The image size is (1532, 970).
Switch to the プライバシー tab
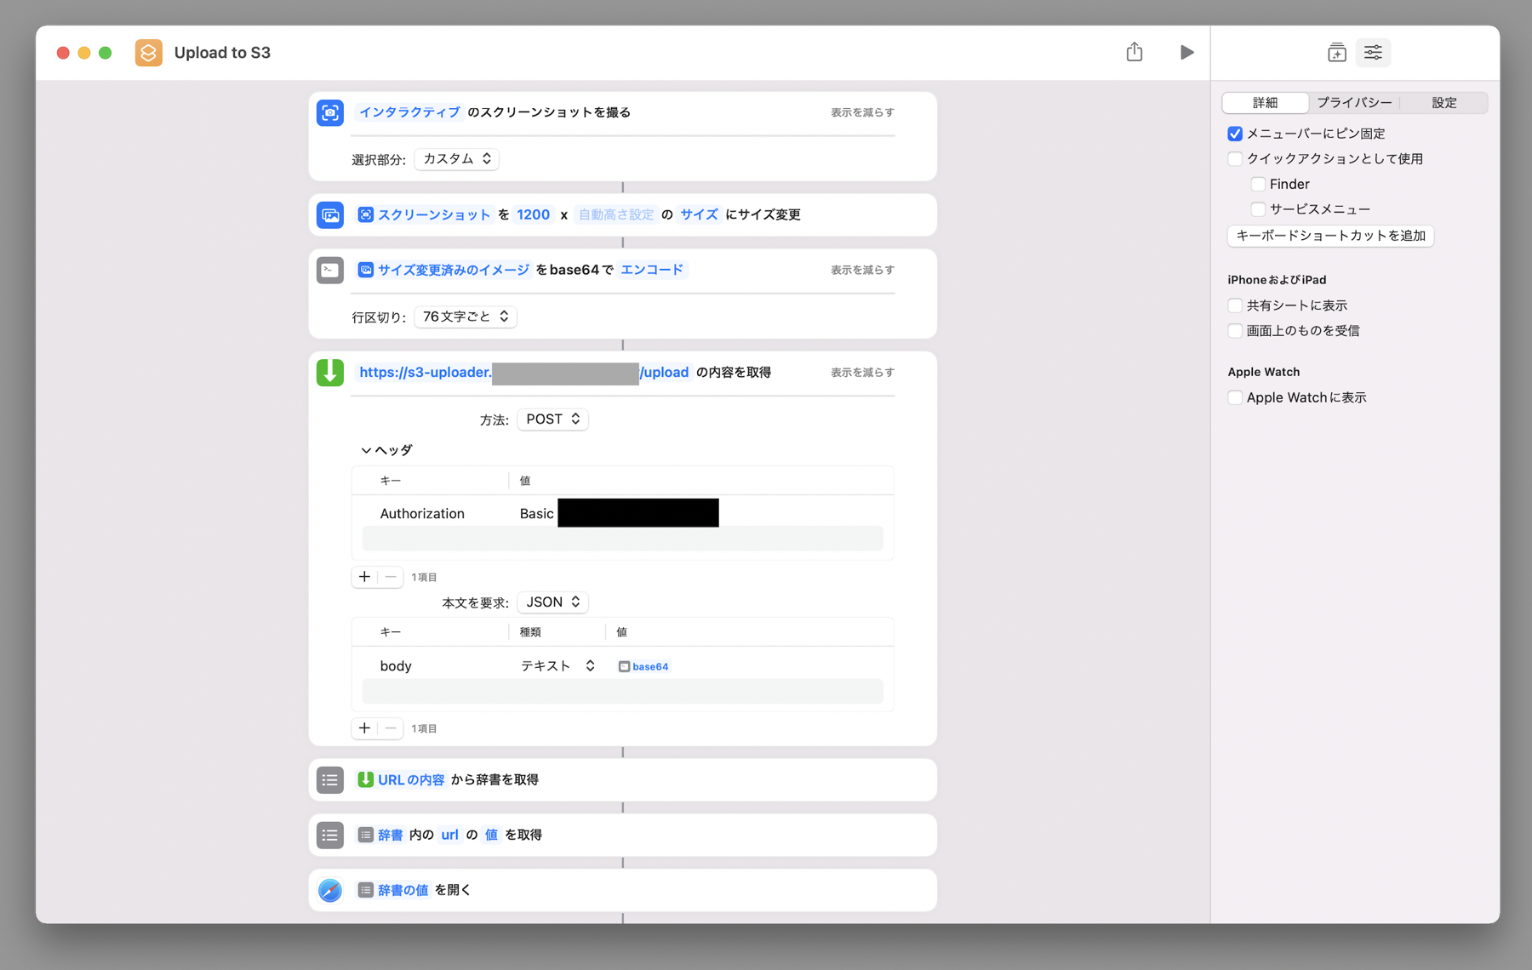point(1354,103)
